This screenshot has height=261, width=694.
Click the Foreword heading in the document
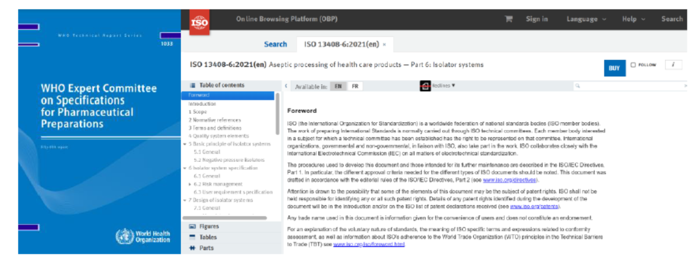[x=302, y=111]
